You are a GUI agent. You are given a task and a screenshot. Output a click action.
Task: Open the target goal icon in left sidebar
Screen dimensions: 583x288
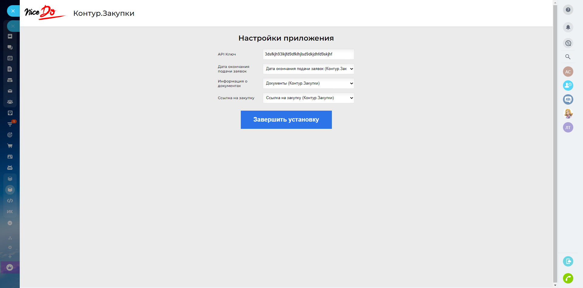pyautogui.click(x=10, y=135)
